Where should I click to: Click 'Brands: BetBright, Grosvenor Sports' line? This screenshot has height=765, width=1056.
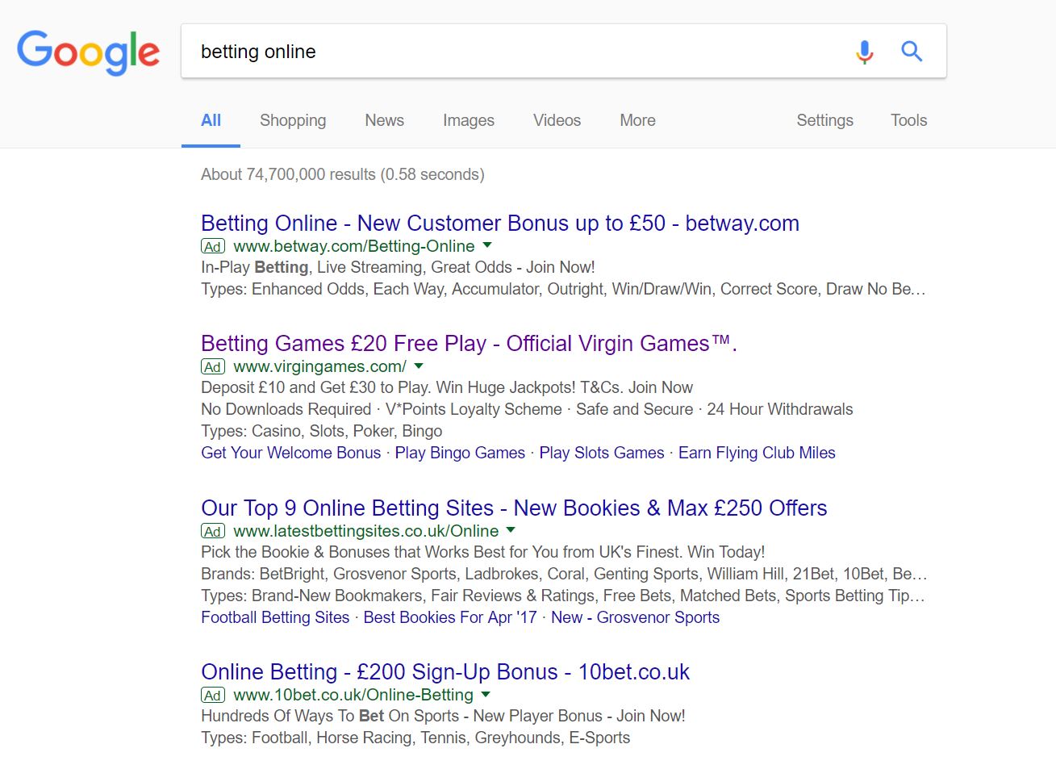[564, 574]
